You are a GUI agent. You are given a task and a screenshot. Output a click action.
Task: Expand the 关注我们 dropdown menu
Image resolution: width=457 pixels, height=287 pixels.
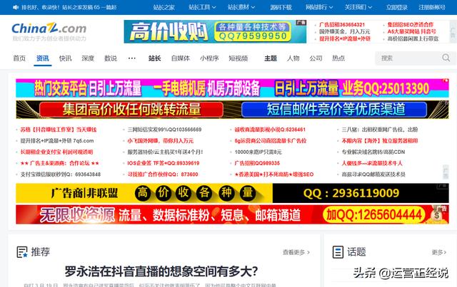pos(358,7)
